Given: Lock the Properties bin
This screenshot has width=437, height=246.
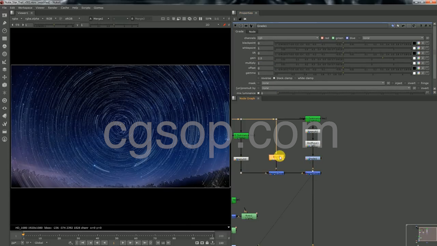Looking at the screenshot, I should tap(240, 19).
